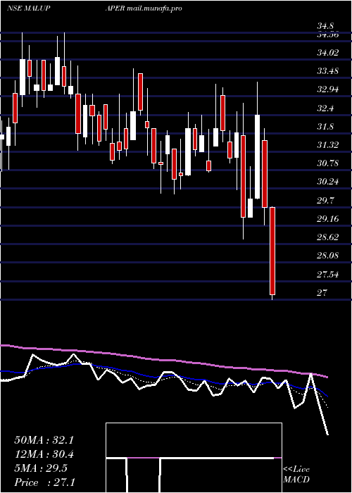Viewport: 352px width, 493px height.
Task: Select the 31.8 price axis label
Action: pyautogui.click(x=325, y=127)
